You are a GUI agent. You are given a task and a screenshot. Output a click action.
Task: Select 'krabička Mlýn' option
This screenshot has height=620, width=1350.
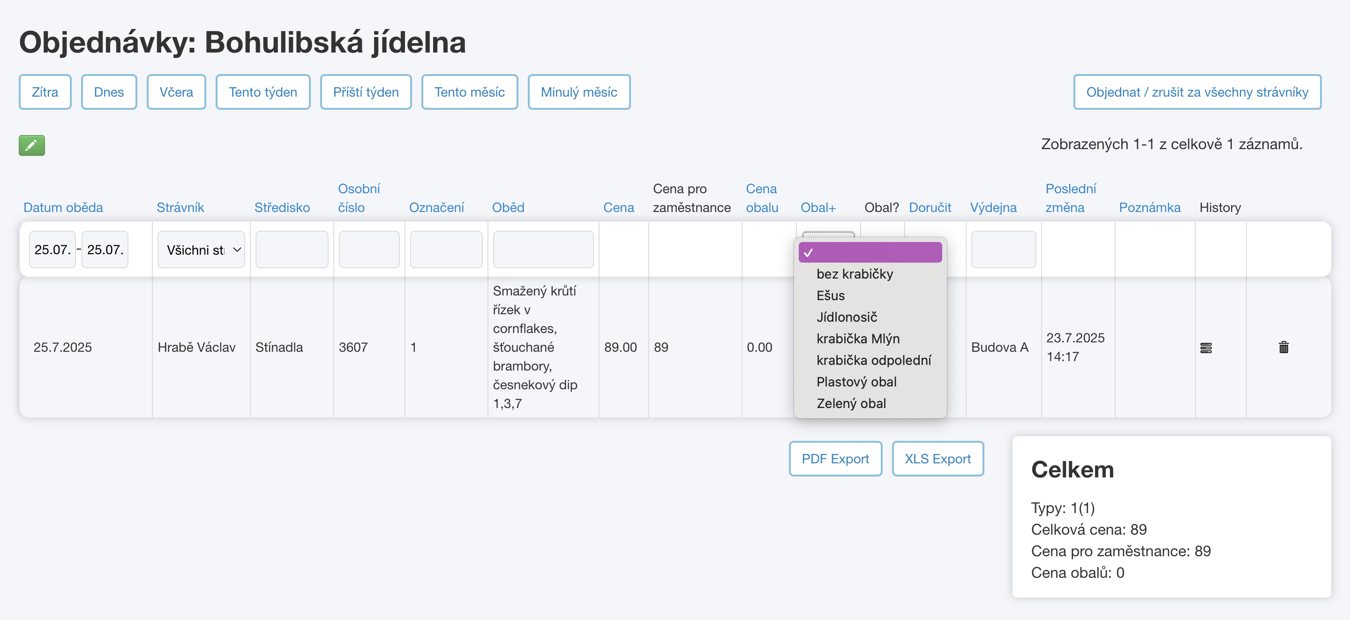857,338
